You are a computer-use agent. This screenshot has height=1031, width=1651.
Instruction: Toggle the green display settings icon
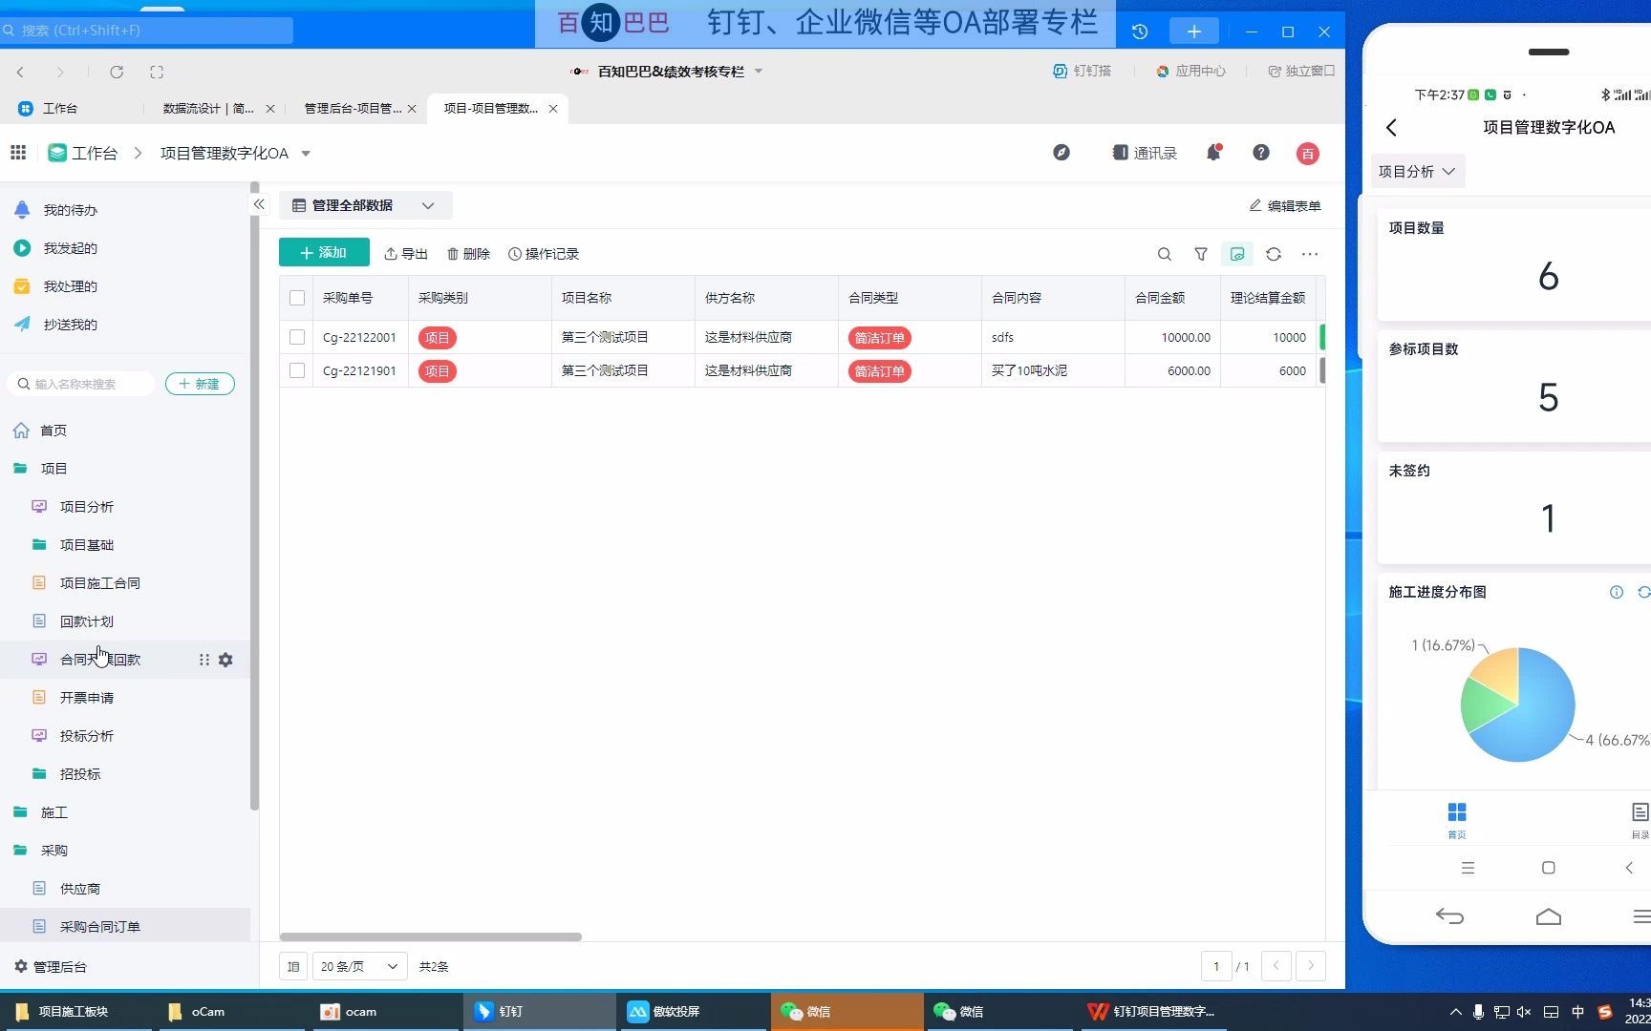1237,254
